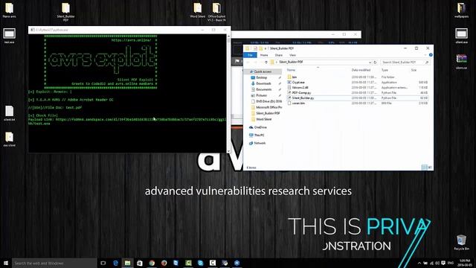This screenshot has width=476, height=268.
Task: Open Documents in navigation pane
Action: (263, 89)
